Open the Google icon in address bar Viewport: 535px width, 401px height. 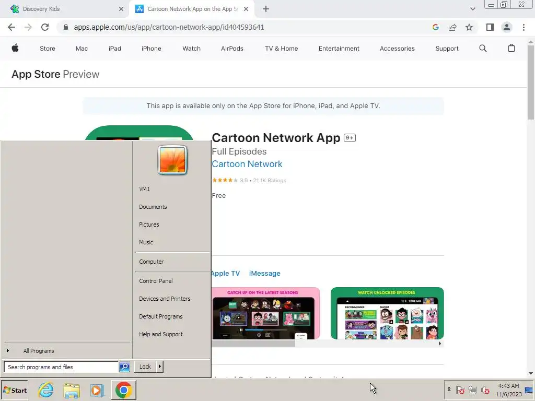point(435,27)
